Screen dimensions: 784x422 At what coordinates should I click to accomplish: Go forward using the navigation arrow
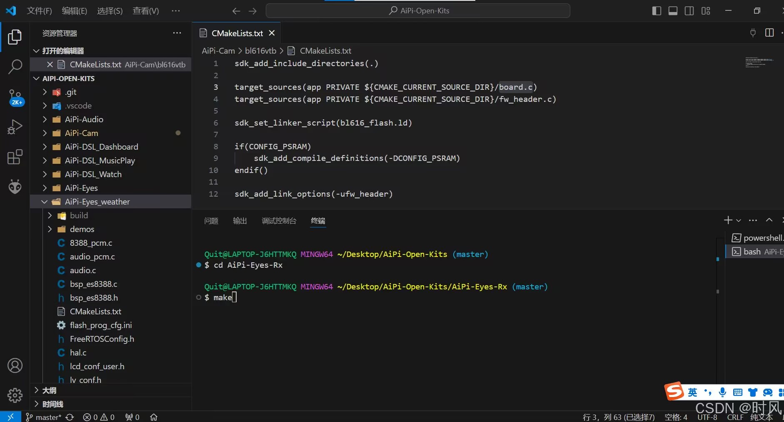(252, 11)
